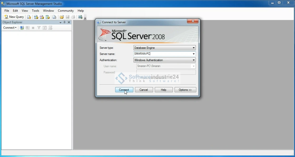Open the Tools menu
The height and width of the screenshot is (157, 295).
click(36, 11)
